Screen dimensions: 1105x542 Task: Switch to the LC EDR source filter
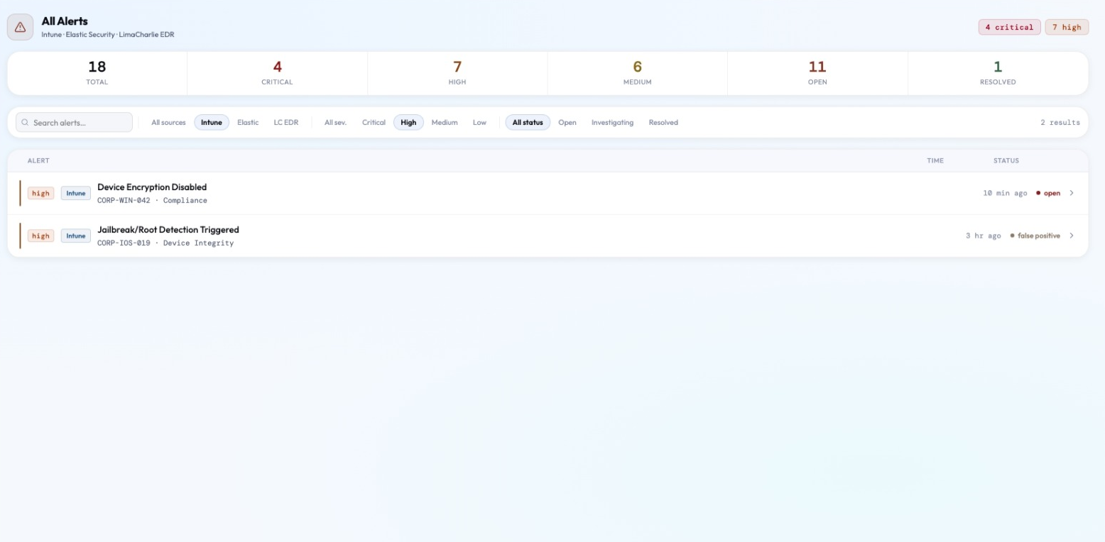(x=286, y=122)
